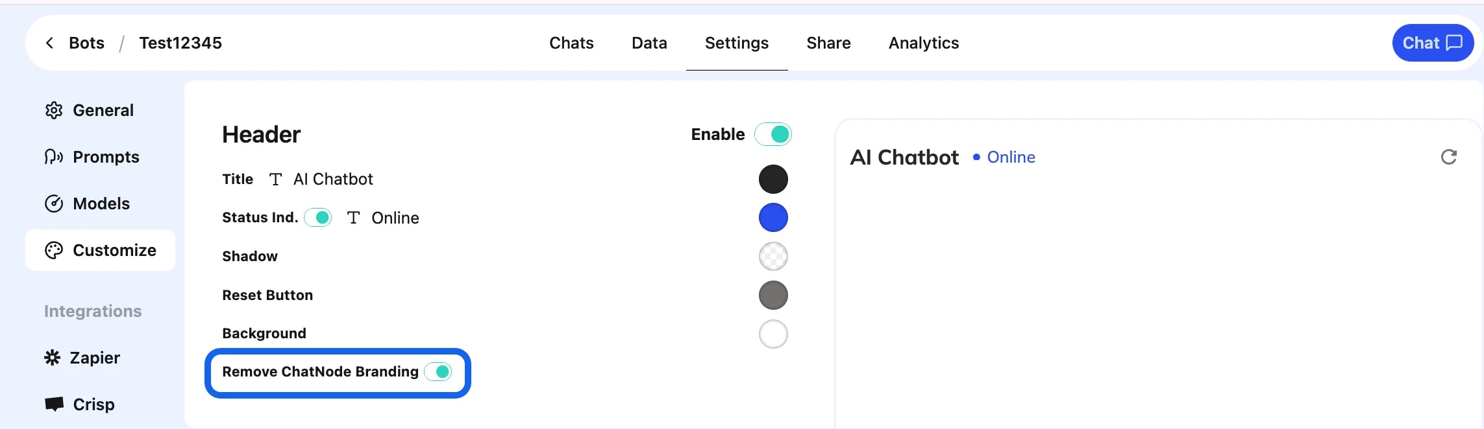1484x429 pixels.
Task: Click the Crisp integration icon
Action: click(x=55, y=404)
